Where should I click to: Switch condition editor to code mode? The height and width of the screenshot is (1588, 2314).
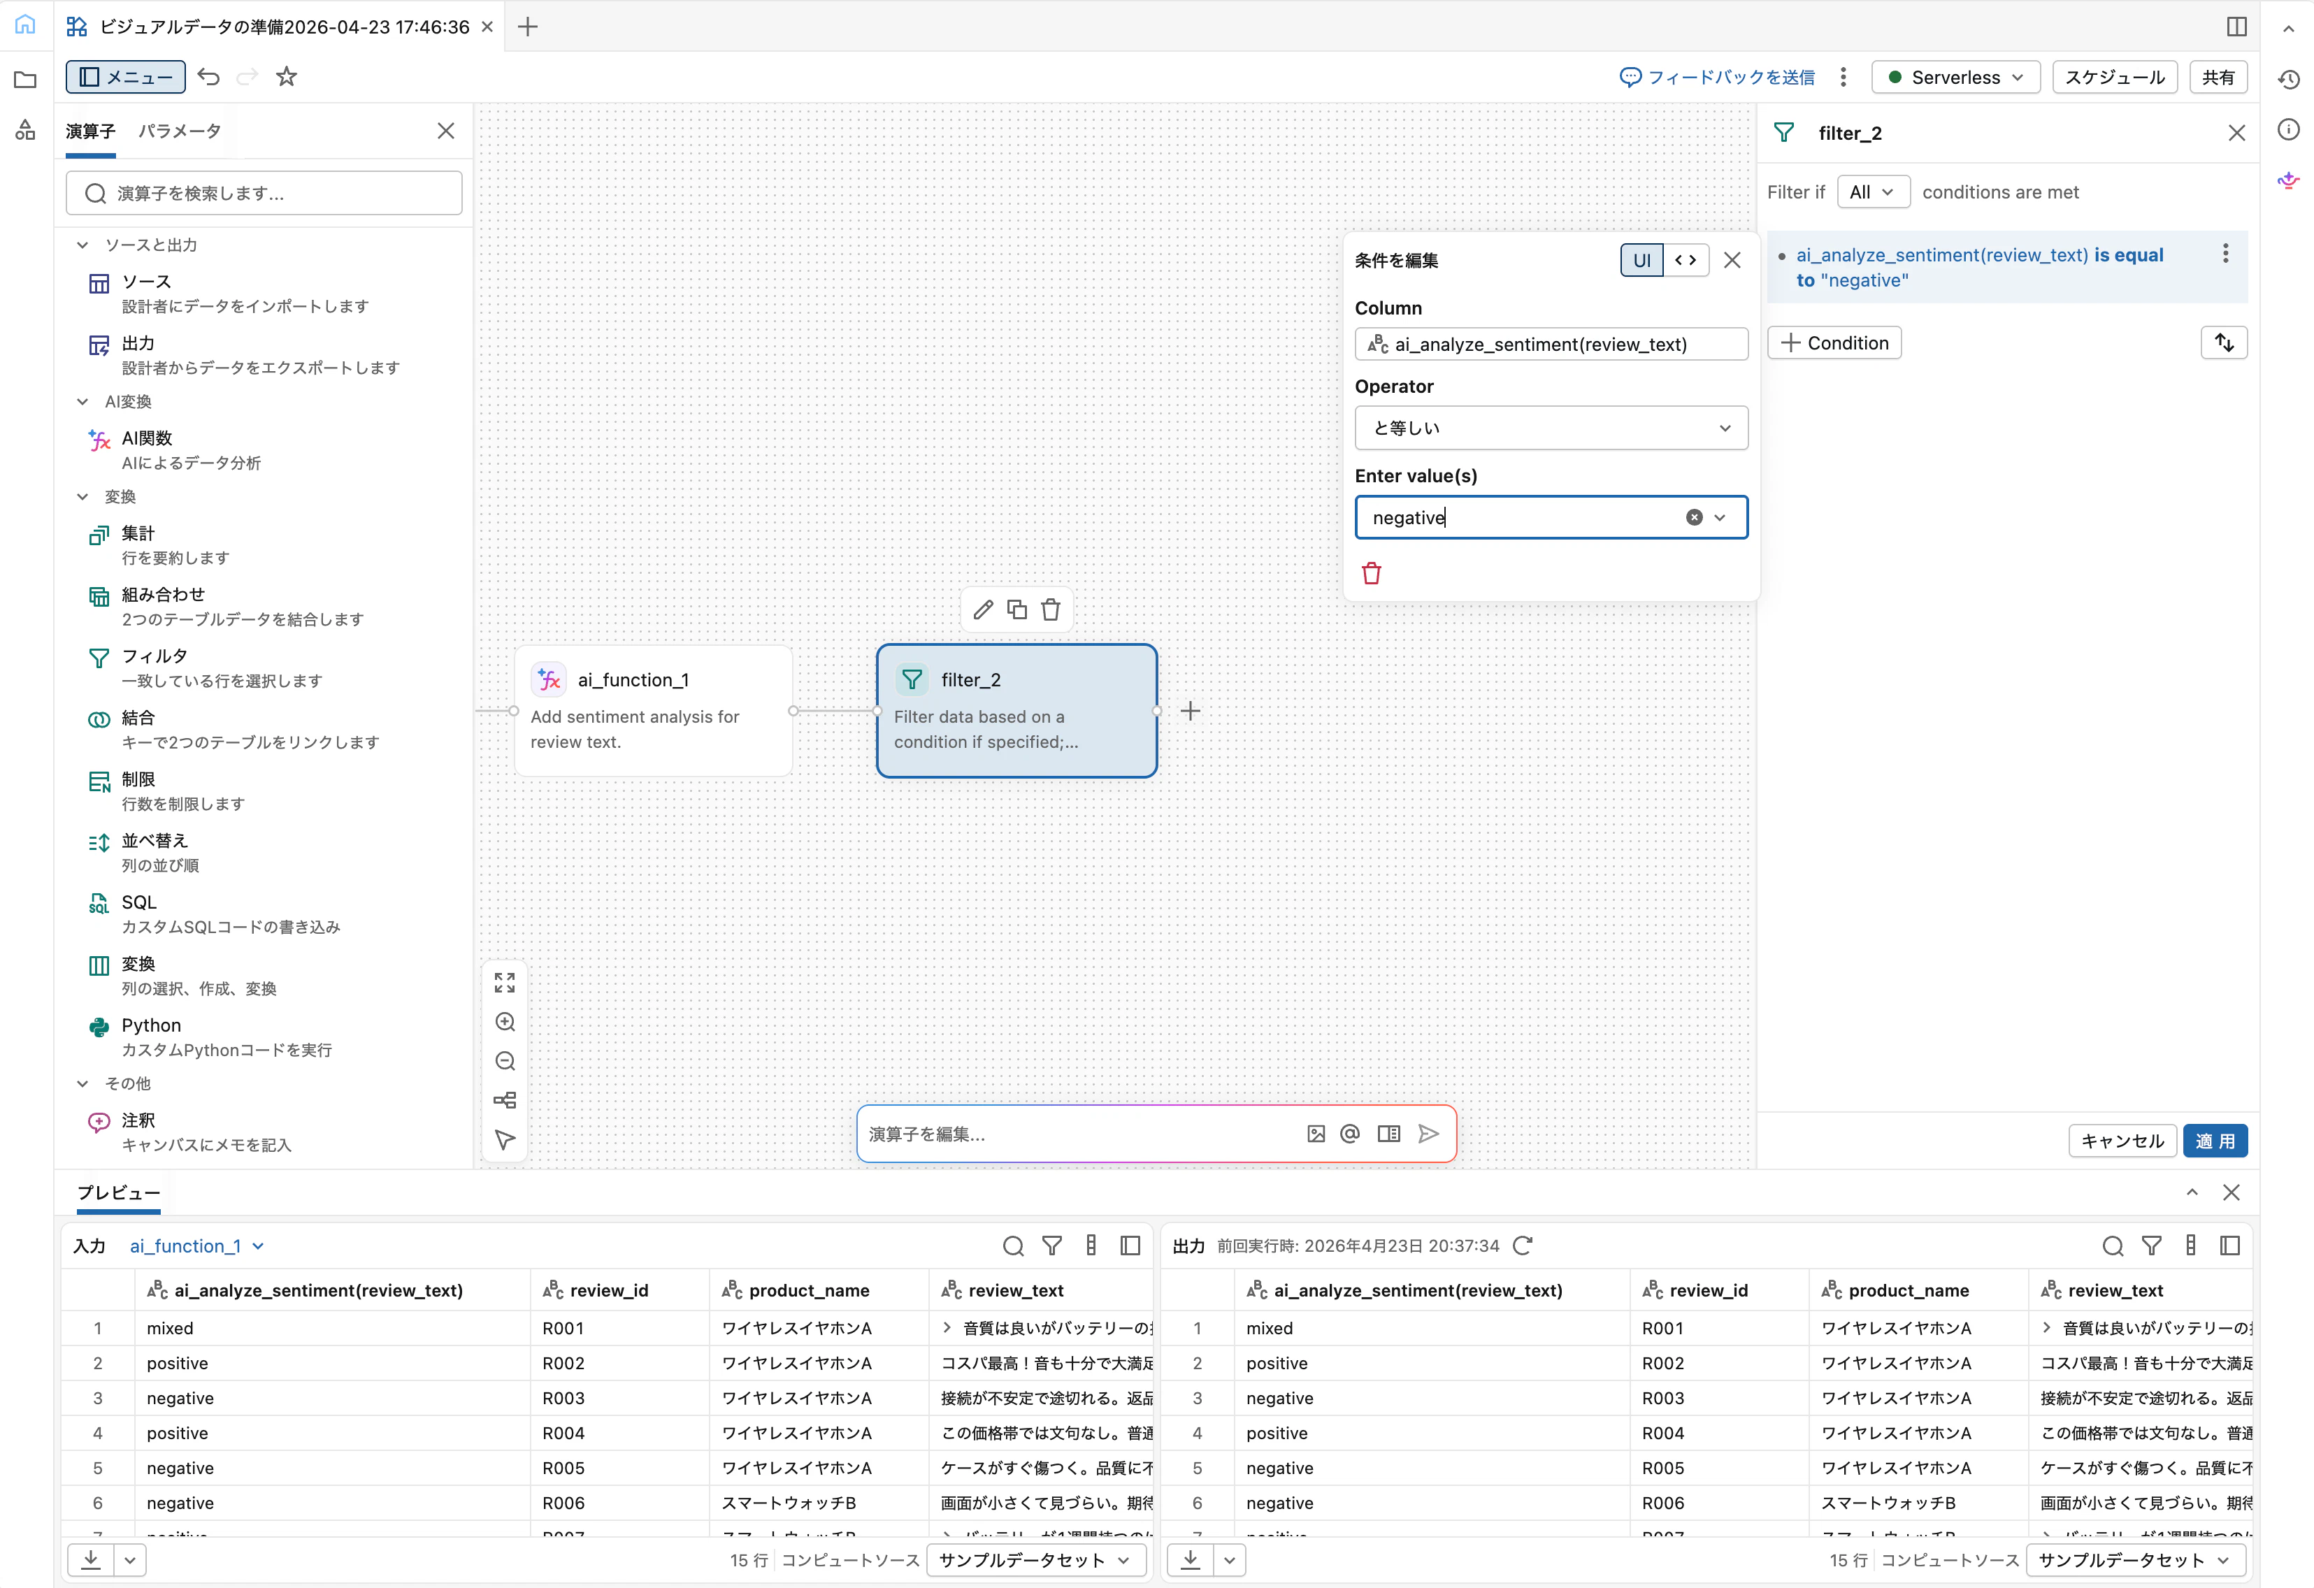click(1686, 260)
